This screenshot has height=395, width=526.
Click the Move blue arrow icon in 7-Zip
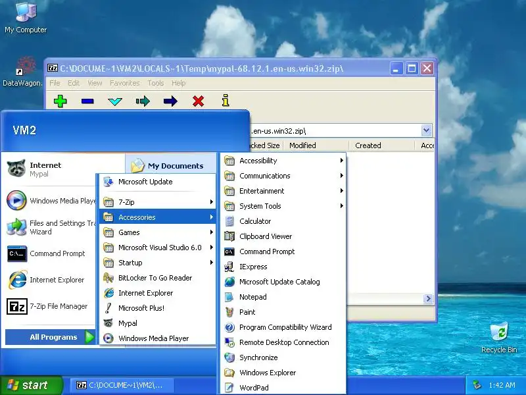coord(170,101)
